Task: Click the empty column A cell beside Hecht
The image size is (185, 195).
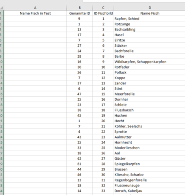Action: (x=35, y=121)
